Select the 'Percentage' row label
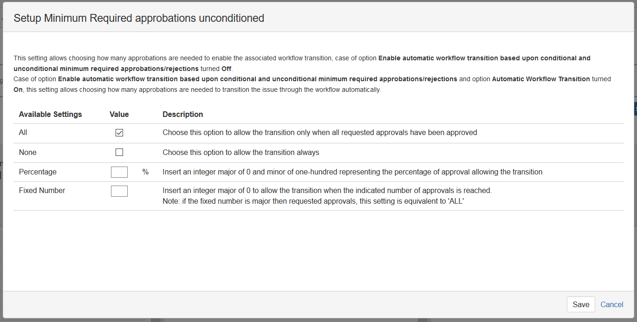Screen dimensions: 637x322 click(x=38, y=172)
